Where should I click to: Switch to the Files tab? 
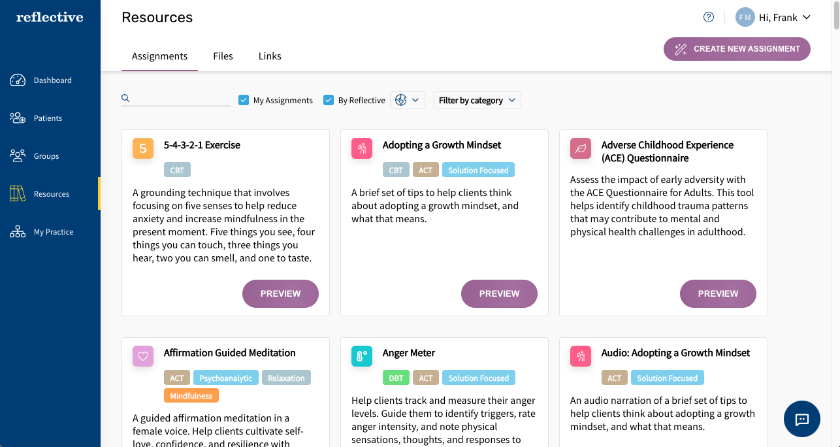223,56
